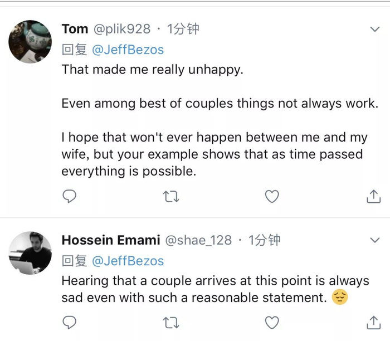Open @JeffBezos link in Tom's reply
390x341 pixels.
click(x=128, y=50)
